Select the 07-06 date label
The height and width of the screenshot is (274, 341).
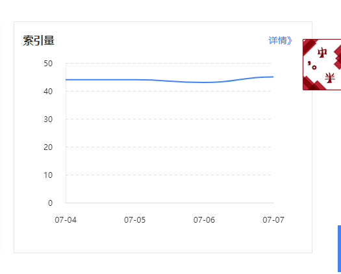pos(204,220)
